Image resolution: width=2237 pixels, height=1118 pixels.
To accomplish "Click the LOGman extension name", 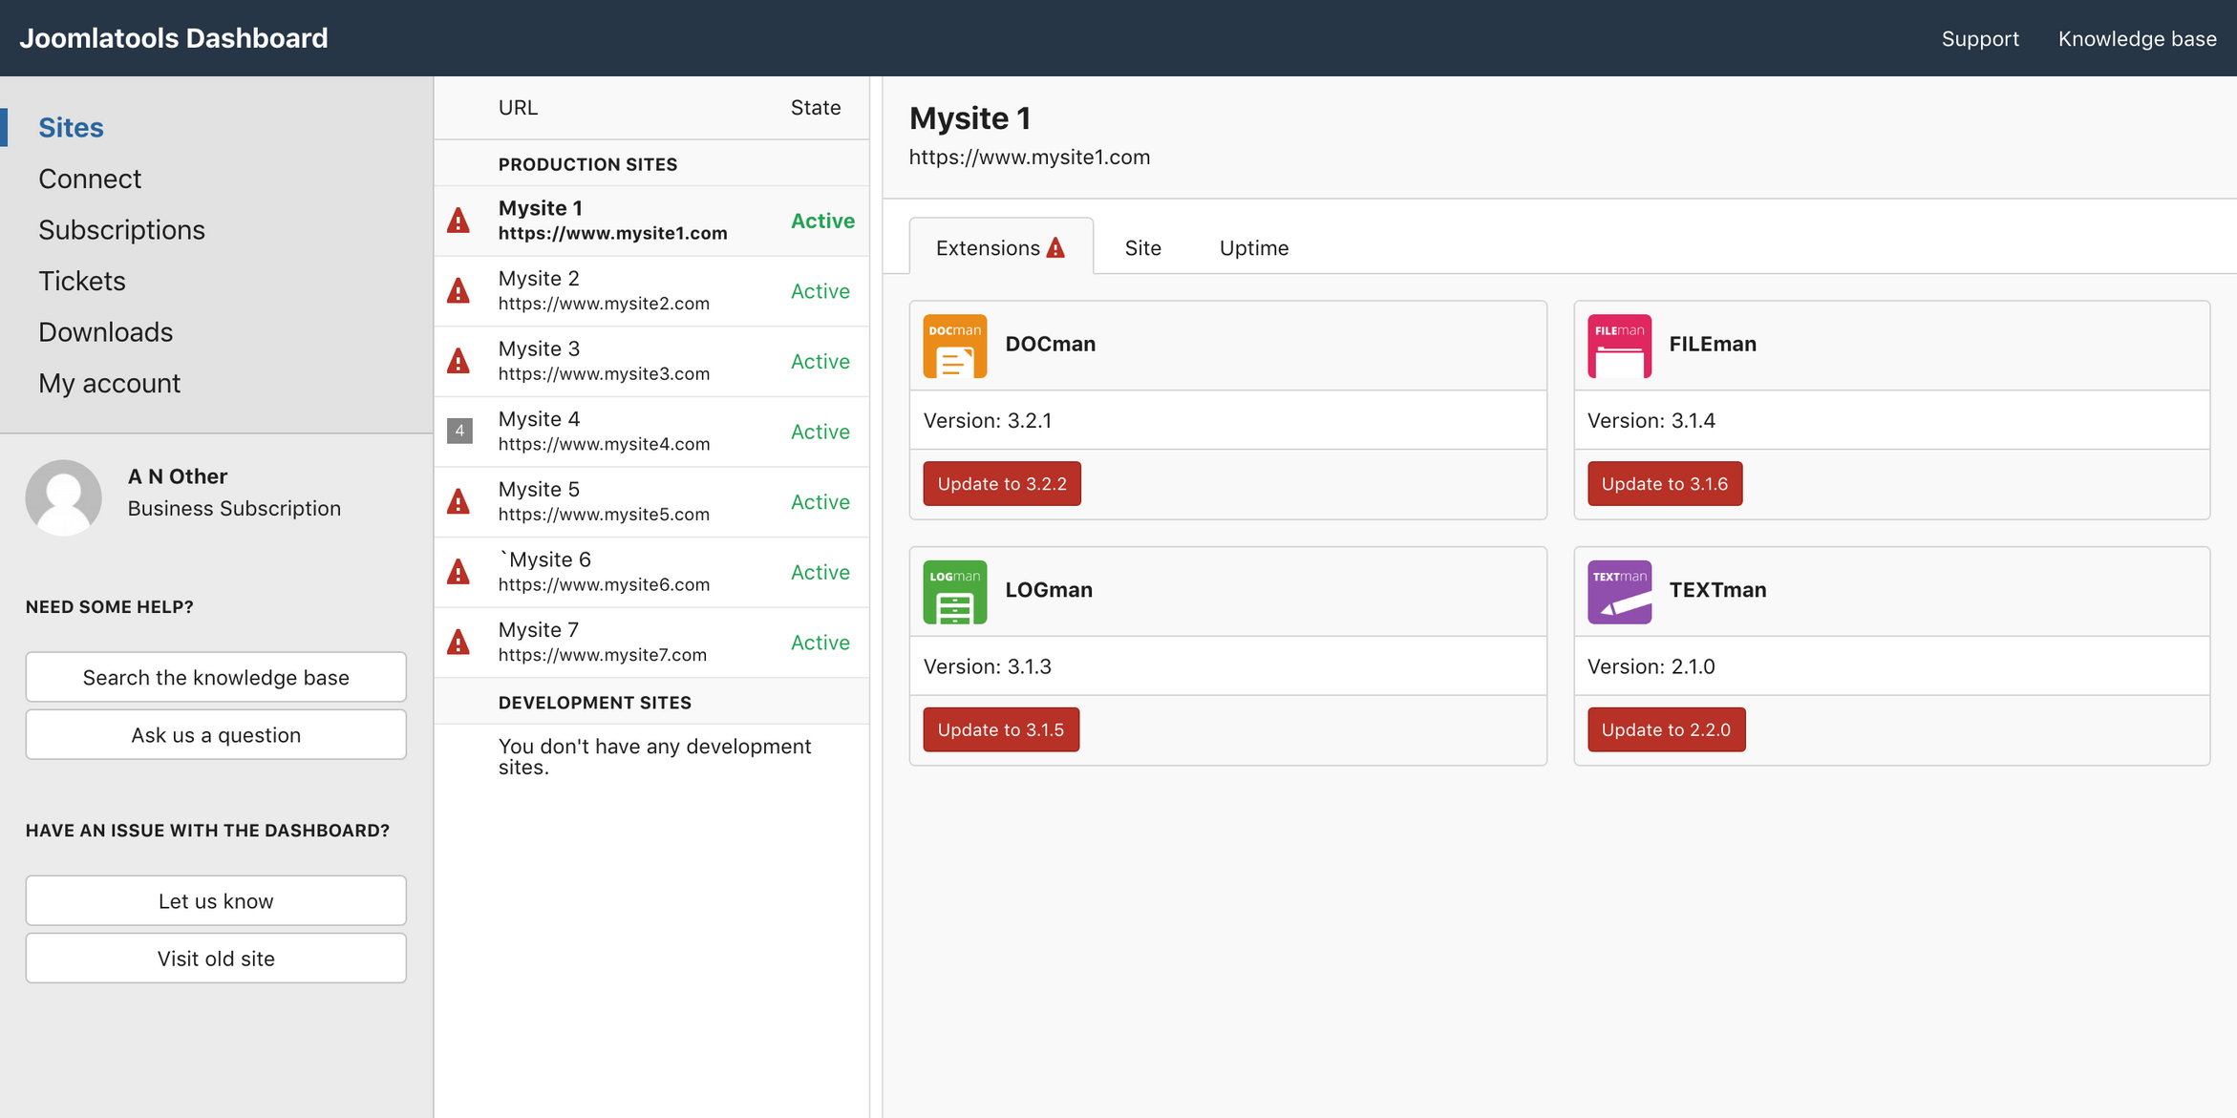I will click(1048, 590).
